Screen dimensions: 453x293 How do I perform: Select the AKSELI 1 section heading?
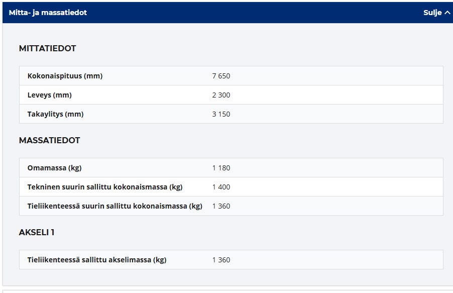click(x=37, y=232)
